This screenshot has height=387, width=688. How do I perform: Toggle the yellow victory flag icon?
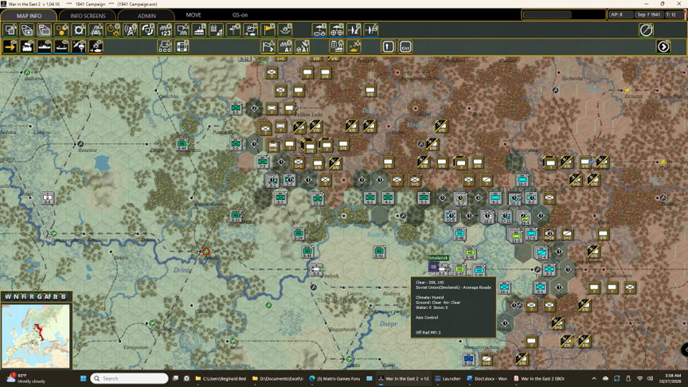[x=268, y=30]
